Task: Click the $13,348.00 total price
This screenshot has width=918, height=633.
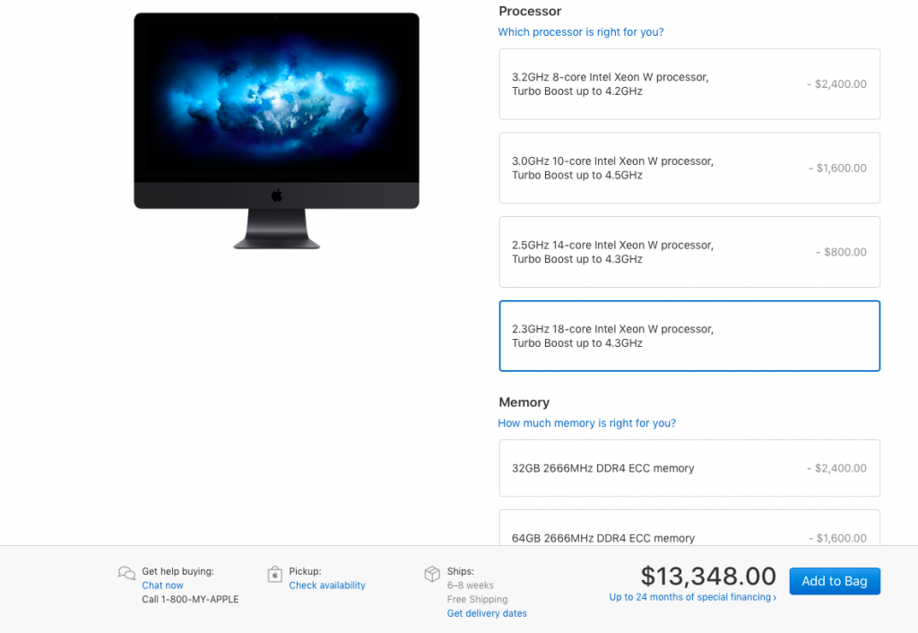Action: click(x=708, y=577)
